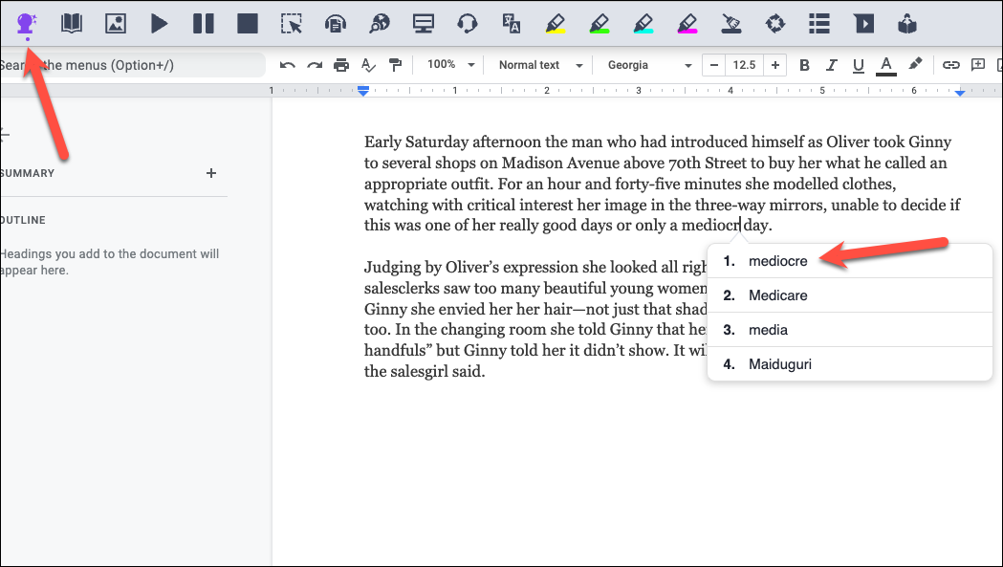The image size is (1003, 567).
Task: Open the Normal text style dropdown
Action: point(537,65)
